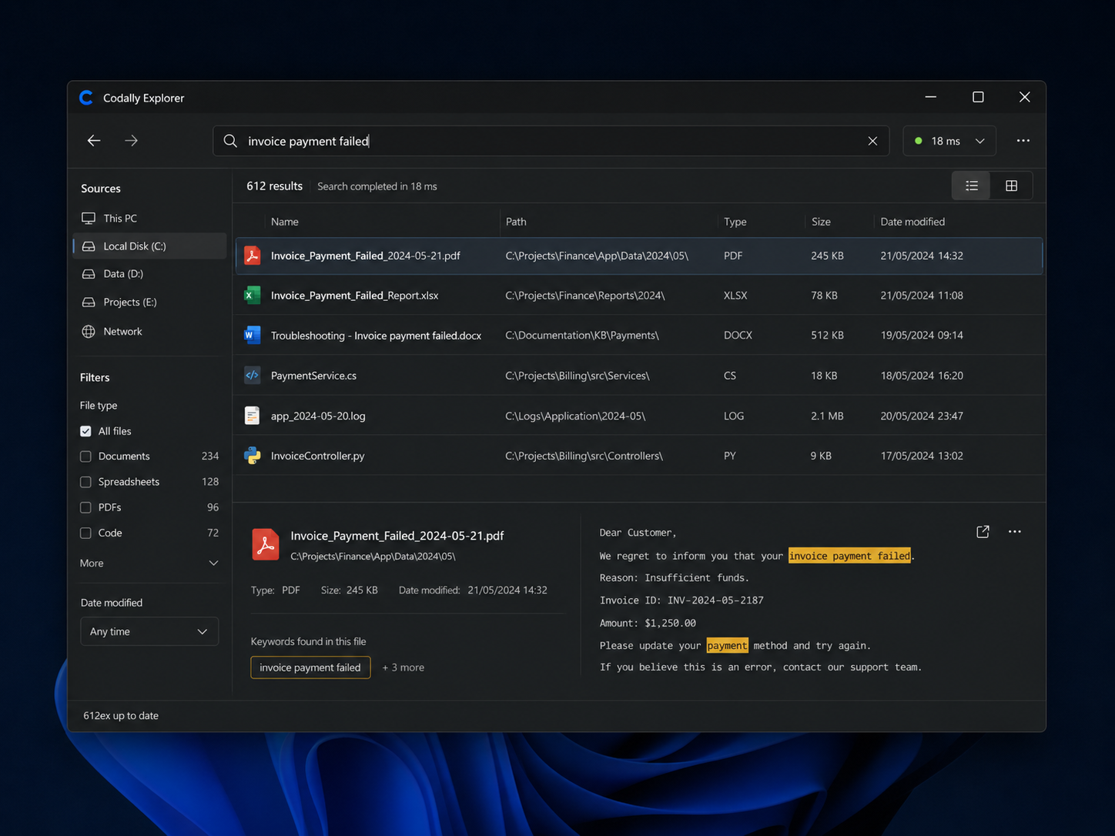Click log file icon of app_2024-05-20.log

point(252,416)
